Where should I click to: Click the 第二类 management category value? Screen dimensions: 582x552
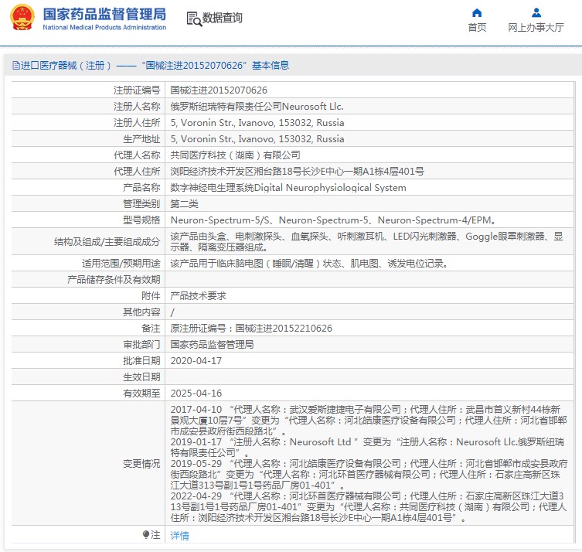click(x=184, y=204)
